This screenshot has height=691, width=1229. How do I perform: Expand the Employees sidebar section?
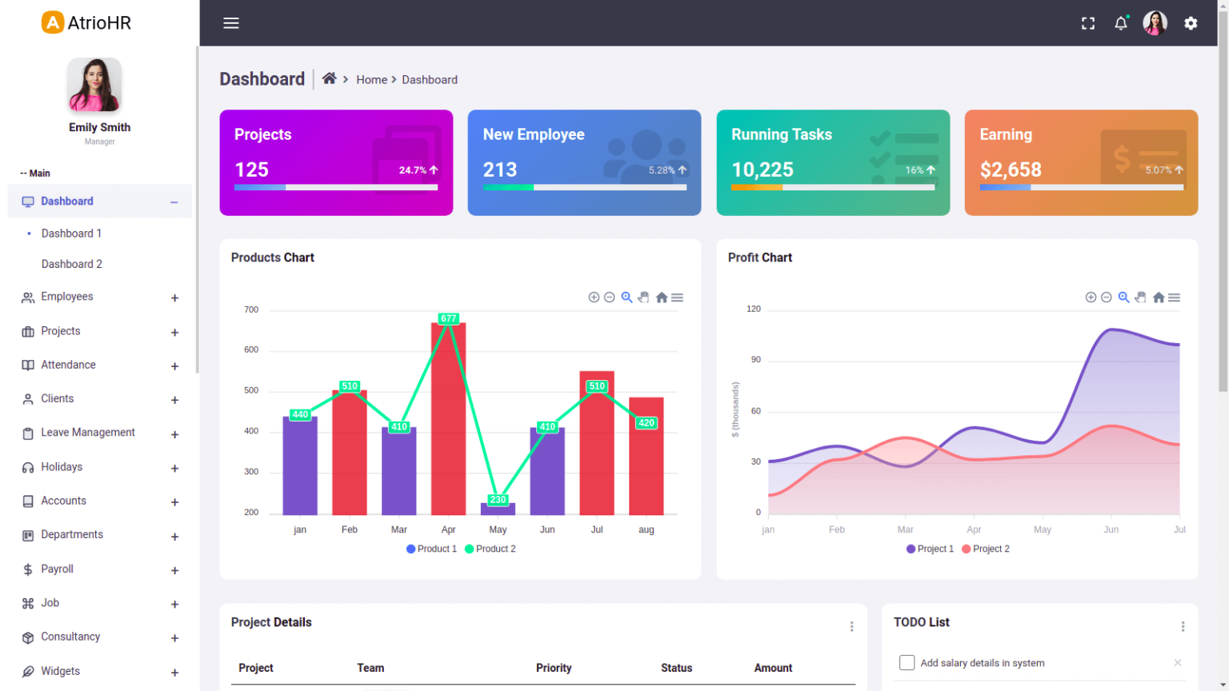[x=174, y=298]
